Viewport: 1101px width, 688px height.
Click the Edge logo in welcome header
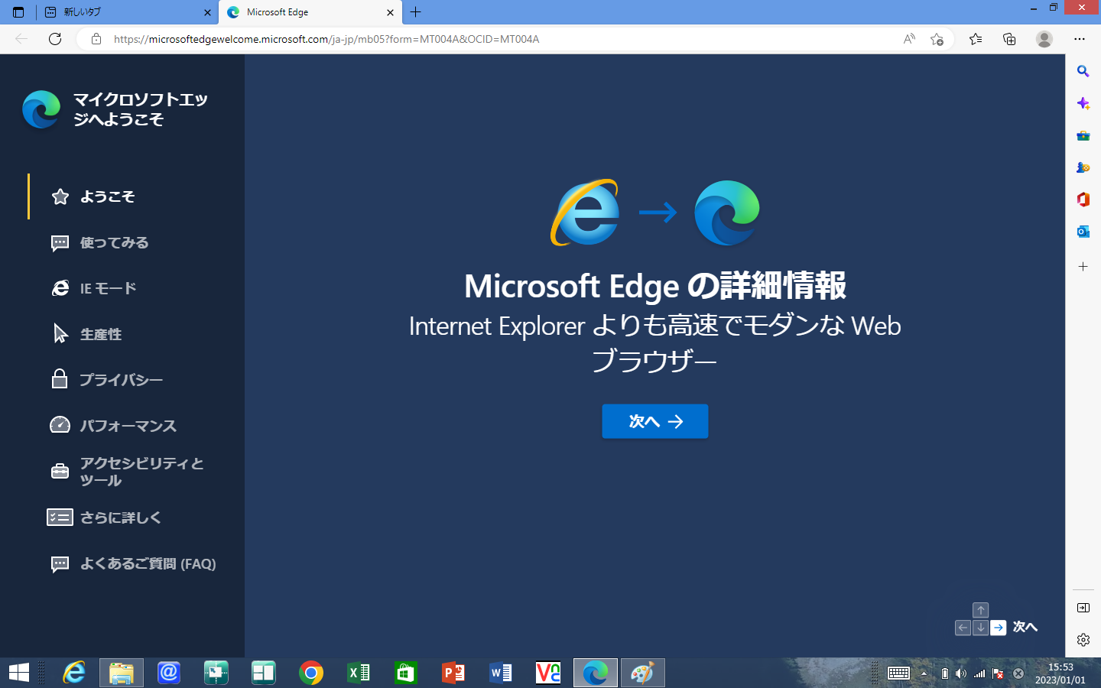pyautogui.click(x=41, y=109)
